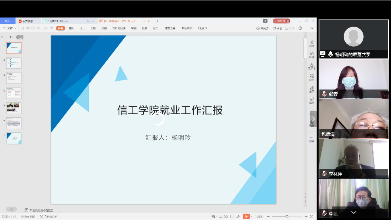The width and height of the screenshot is (391, 220).
Task: Select slide 5 thumbnail with photos
Action: click(14, 108)
